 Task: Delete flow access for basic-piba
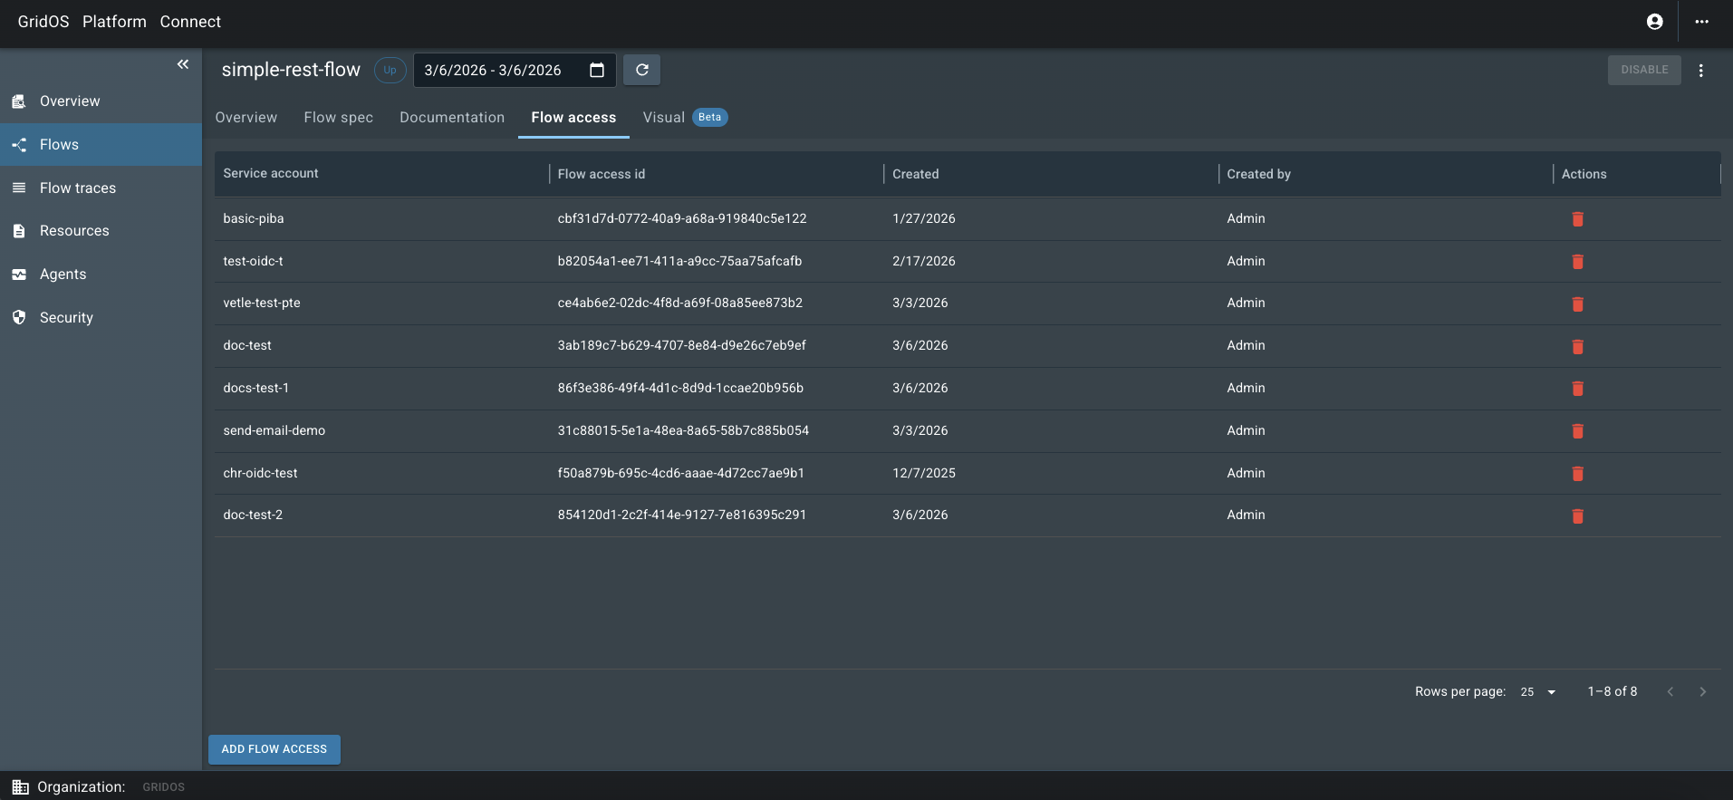(1577, 219)
